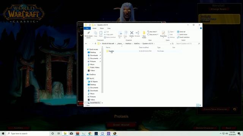Open Properties in the ribbon
Viewport: 243px width, 136px height.
[163, 34]
